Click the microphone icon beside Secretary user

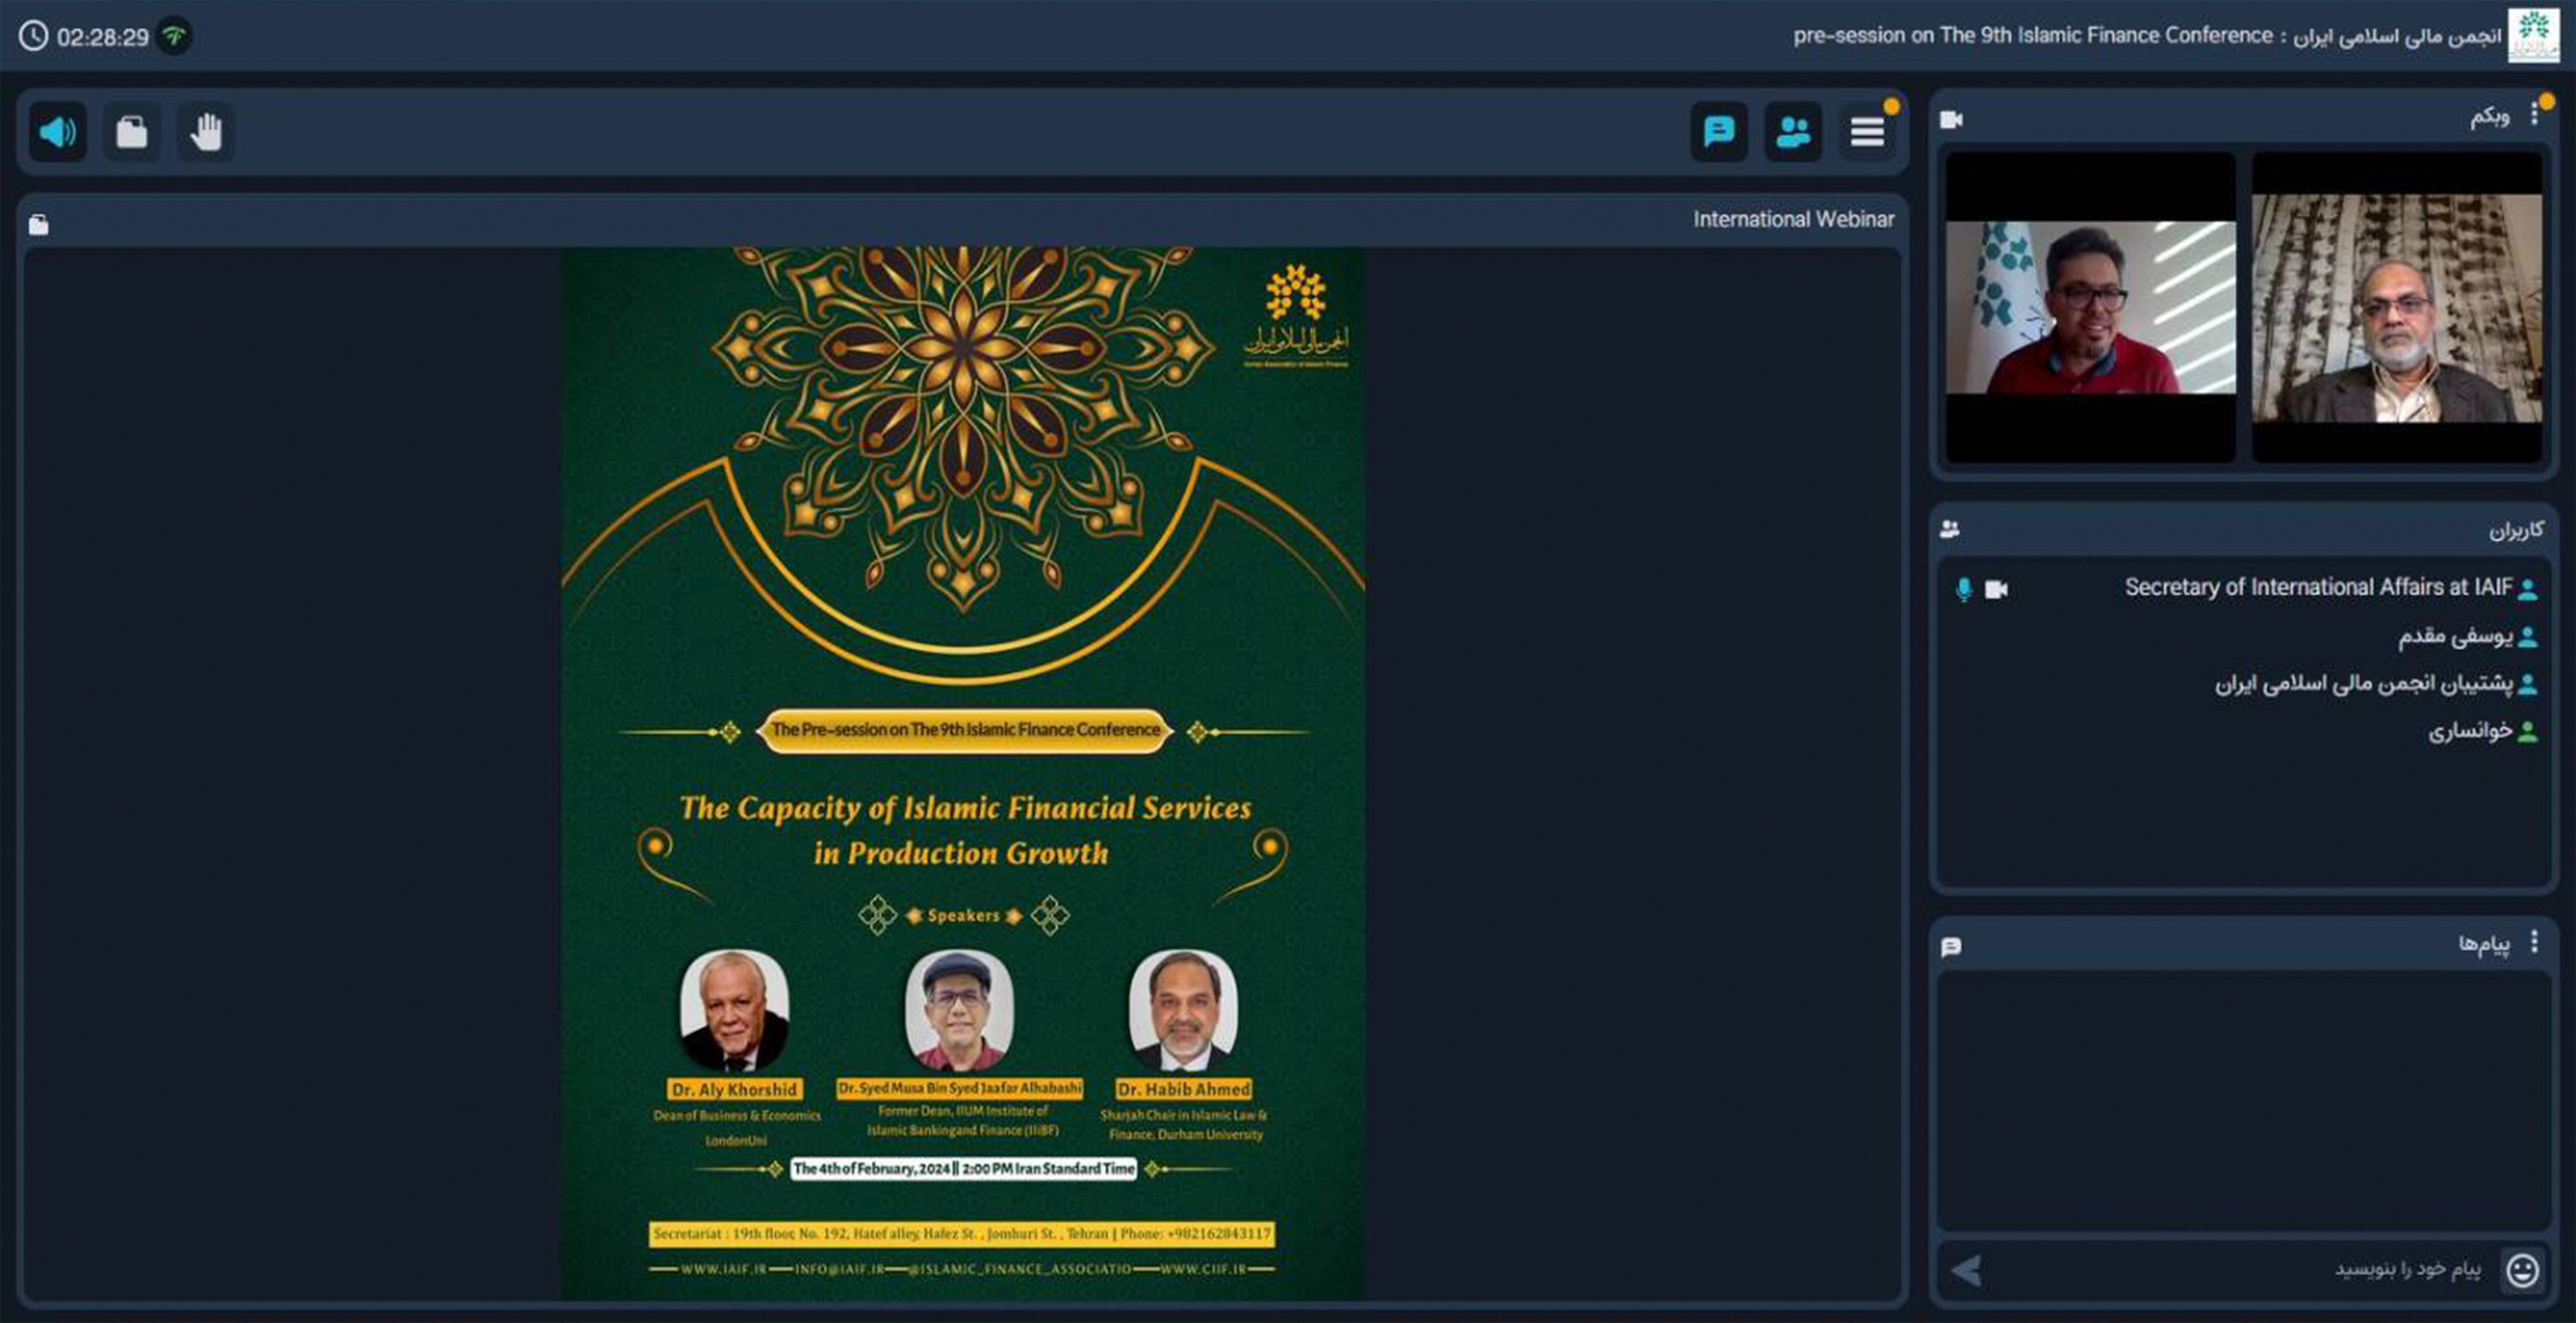pyautogui.click(x=1963, y=589)
